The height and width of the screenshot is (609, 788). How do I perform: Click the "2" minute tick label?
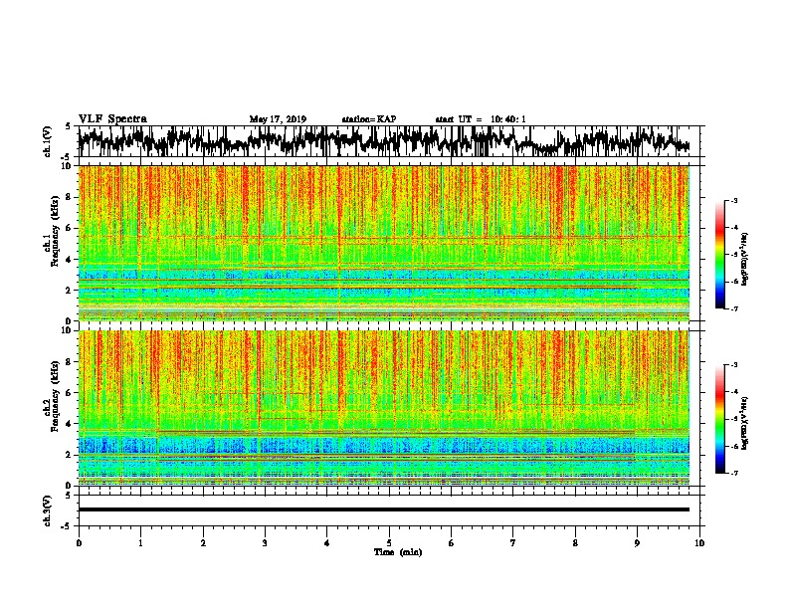(203, 543)
